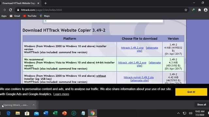Open the Gmail bookmark
The width and height of the screenshot is (209, 117).
tap(15, 16)
